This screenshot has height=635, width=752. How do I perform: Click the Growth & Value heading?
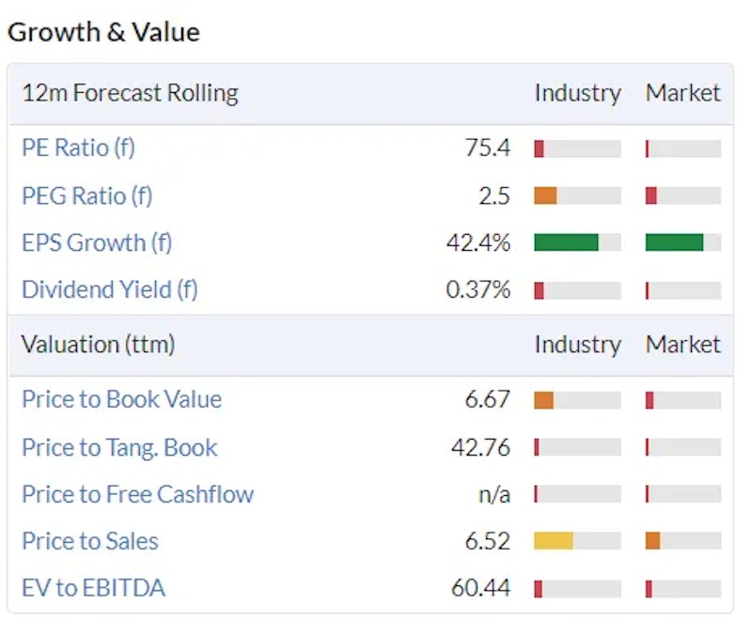(x=103, y=32)
